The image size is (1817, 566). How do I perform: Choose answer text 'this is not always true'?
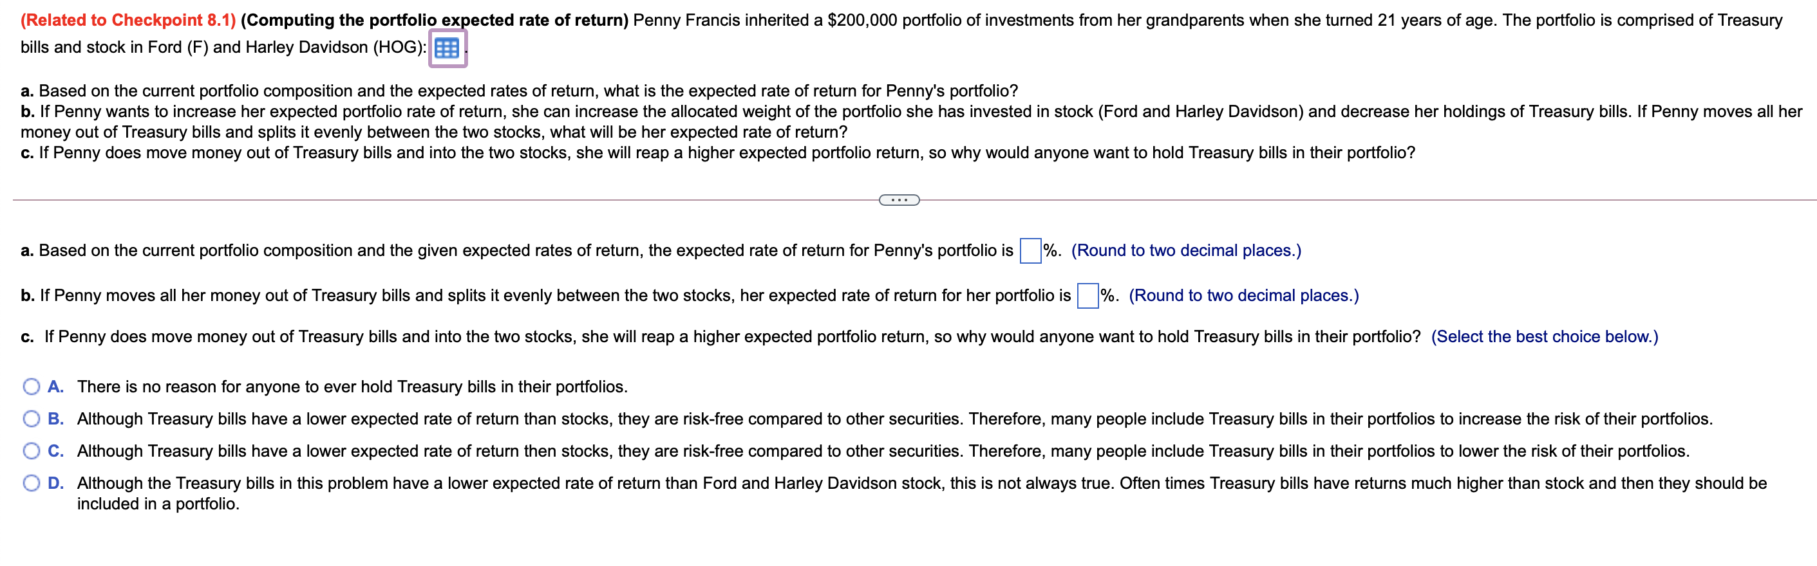921,483
